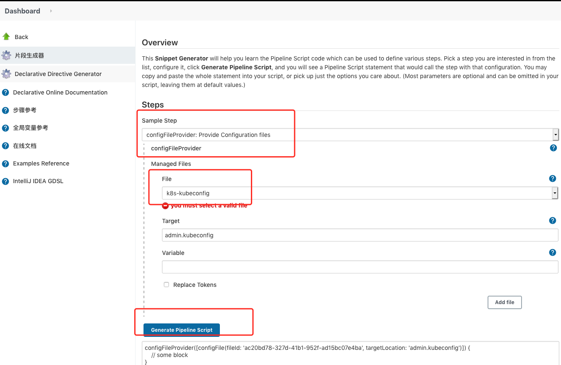Click the question icon beside IntelliJ IDEA GDSL

tap(5, 181)
